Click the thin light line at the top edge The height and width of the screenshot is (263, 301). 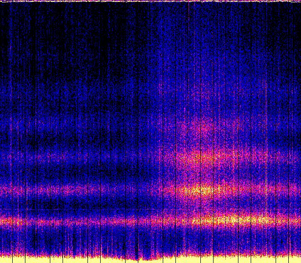[x=150, y=1]
